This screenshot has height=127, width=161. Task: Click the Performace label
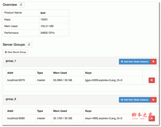point(12,33)
